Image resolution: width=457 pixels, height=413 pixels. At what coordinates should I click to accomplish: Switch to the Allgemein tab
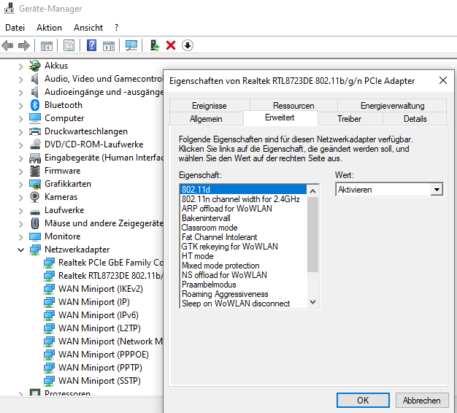pos(206,119)
